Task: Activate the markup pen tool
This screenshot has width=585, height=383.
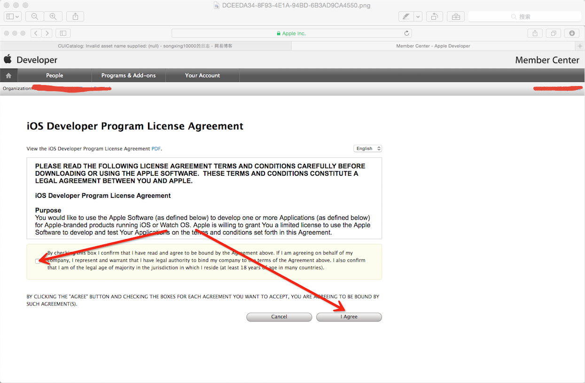Action: coord(406,16)
